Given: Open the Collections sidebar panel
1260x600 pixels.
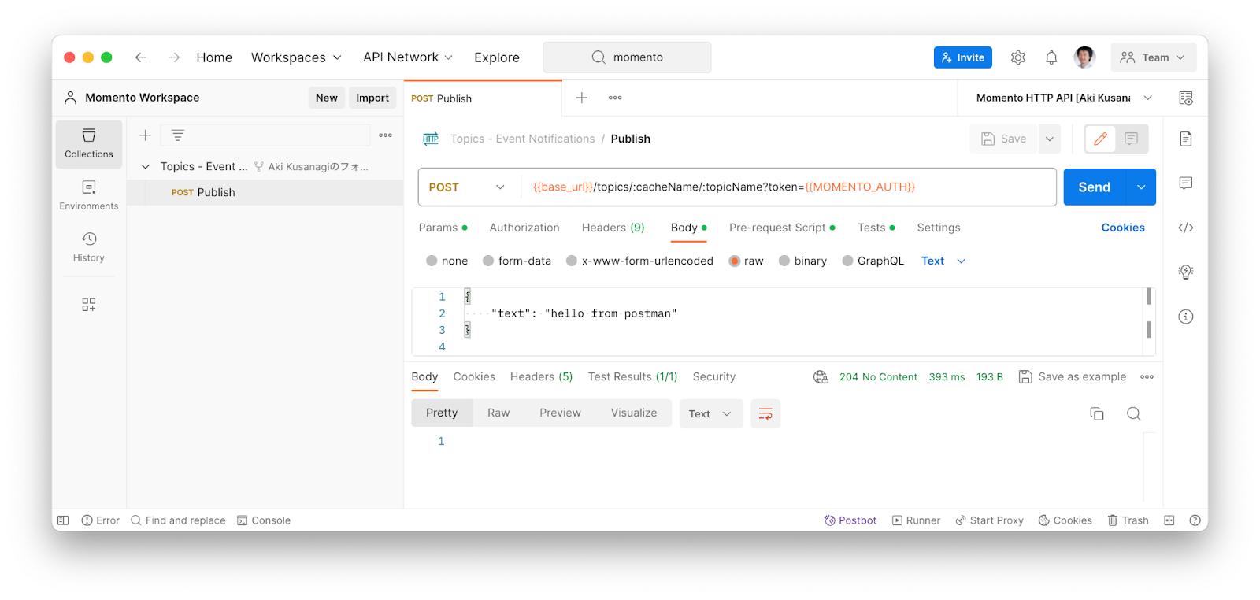Looking at the screenshot, I should coord(89,144).
